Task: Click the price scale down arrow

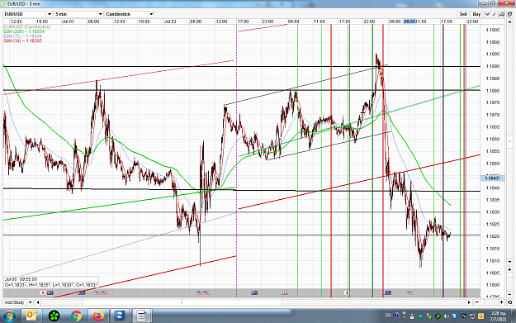Action: (x=509, y=262)
